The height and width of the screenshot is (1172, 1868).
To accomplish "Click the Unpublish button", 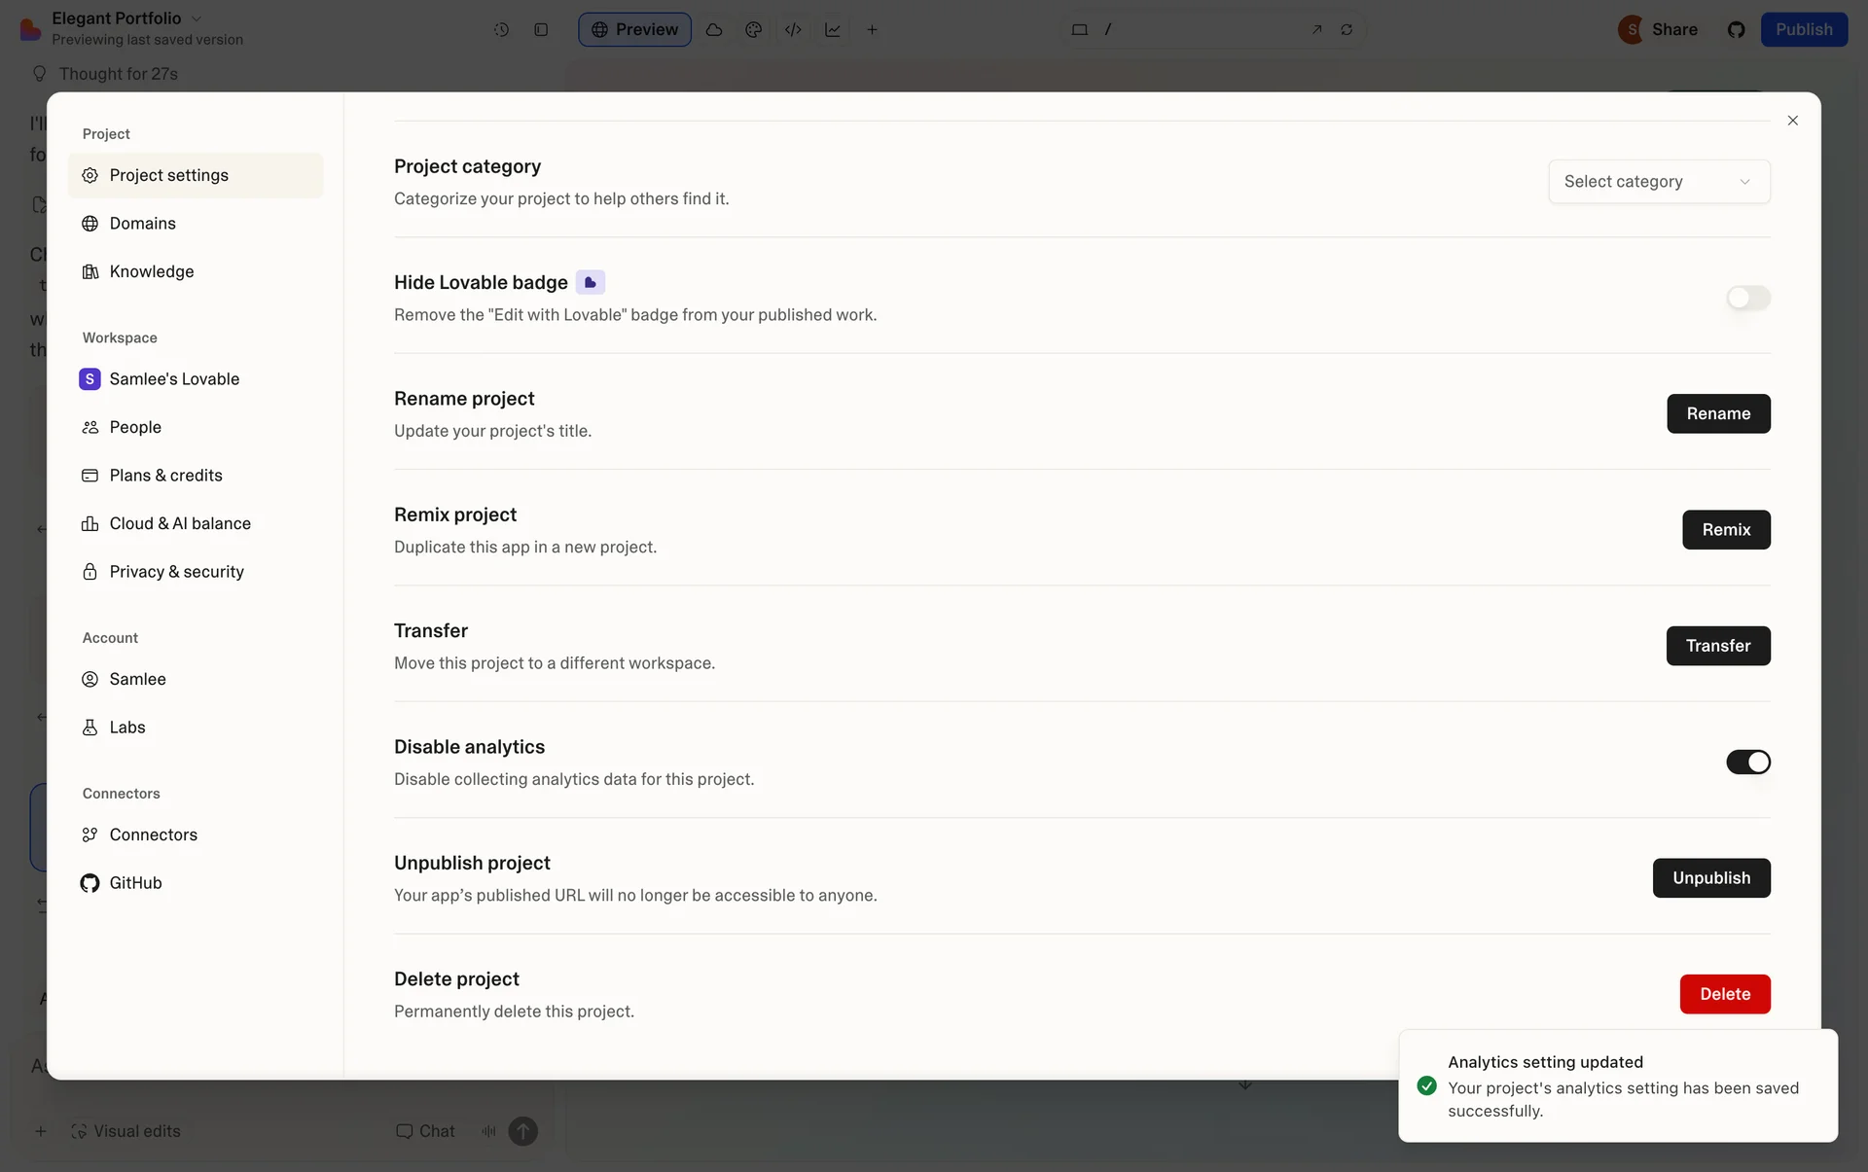I will click(x=1710, y=878).
